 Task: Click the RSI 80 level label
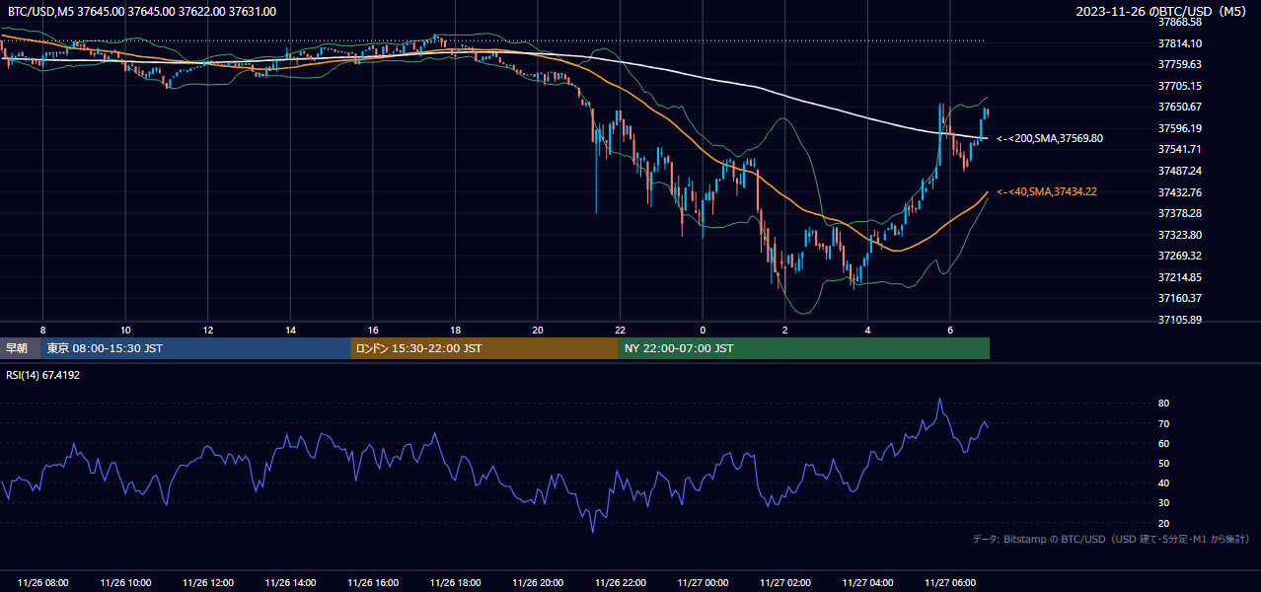(1164, 404)
